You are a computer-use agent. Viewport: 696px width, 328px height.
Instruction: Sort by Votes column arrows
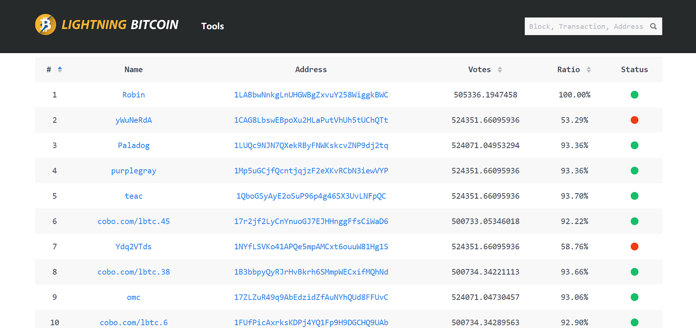click(500, 70)
